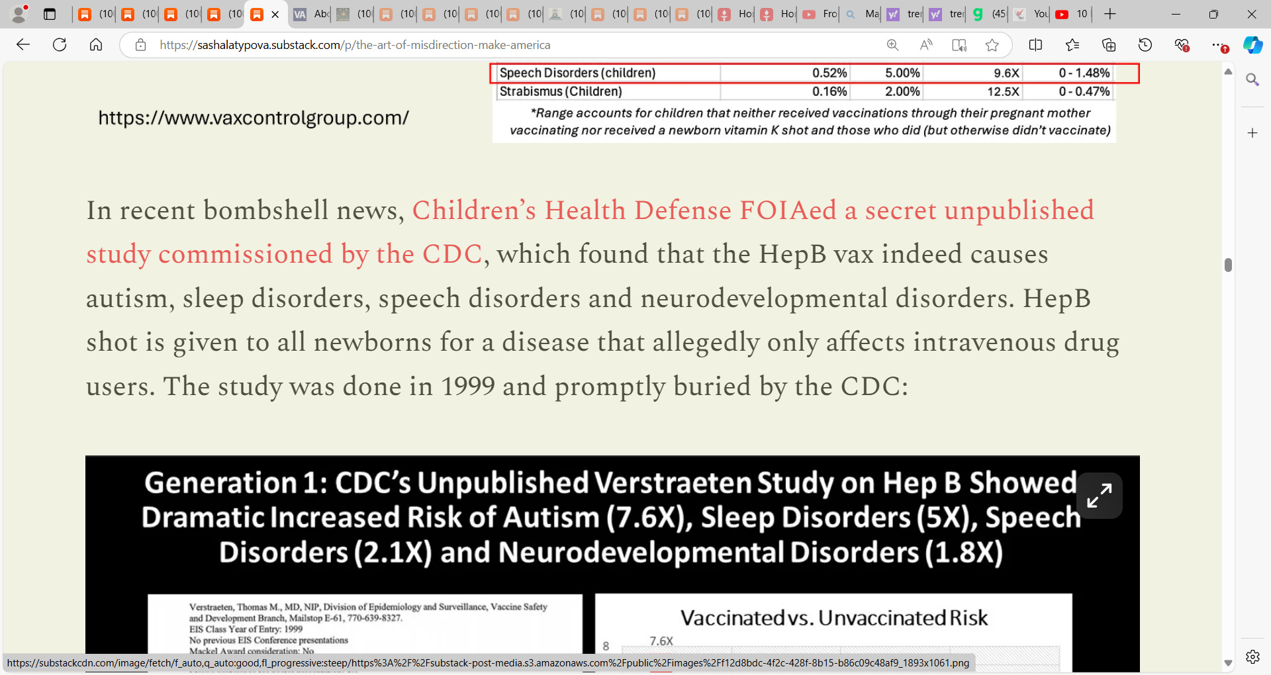Launch Copilot from the toolbar
1271x675 pixels.
click(1252, 45)
